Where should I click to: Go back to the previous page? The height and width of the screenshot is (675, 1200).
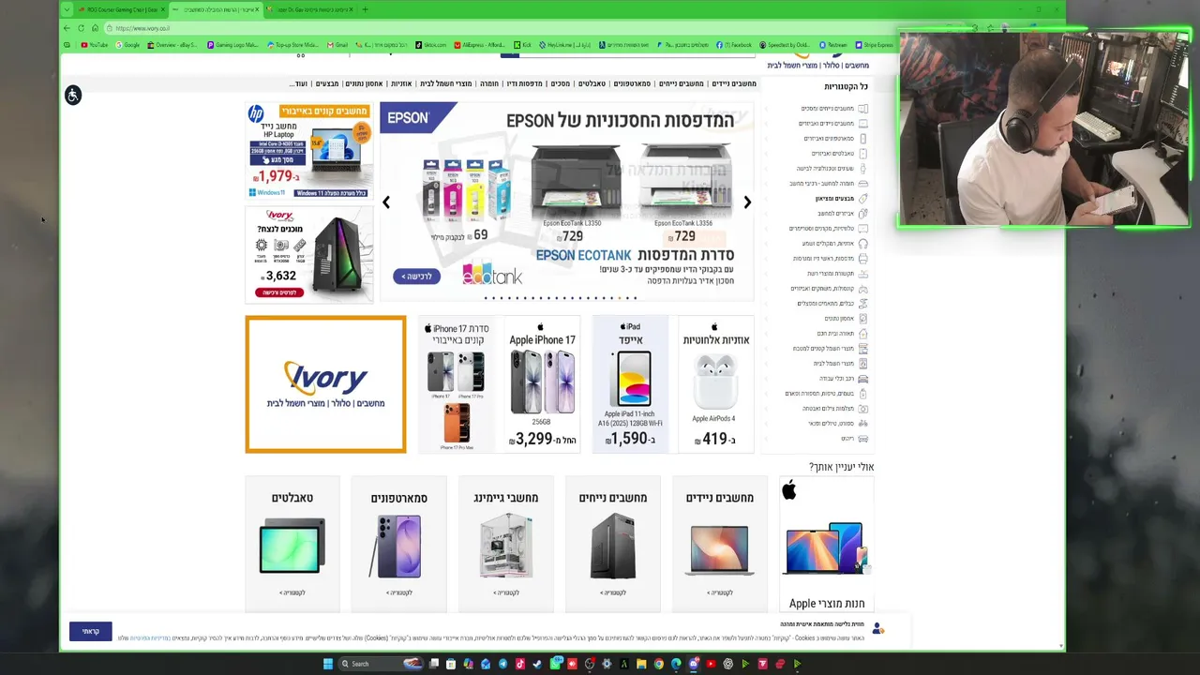tap(67, 28)
